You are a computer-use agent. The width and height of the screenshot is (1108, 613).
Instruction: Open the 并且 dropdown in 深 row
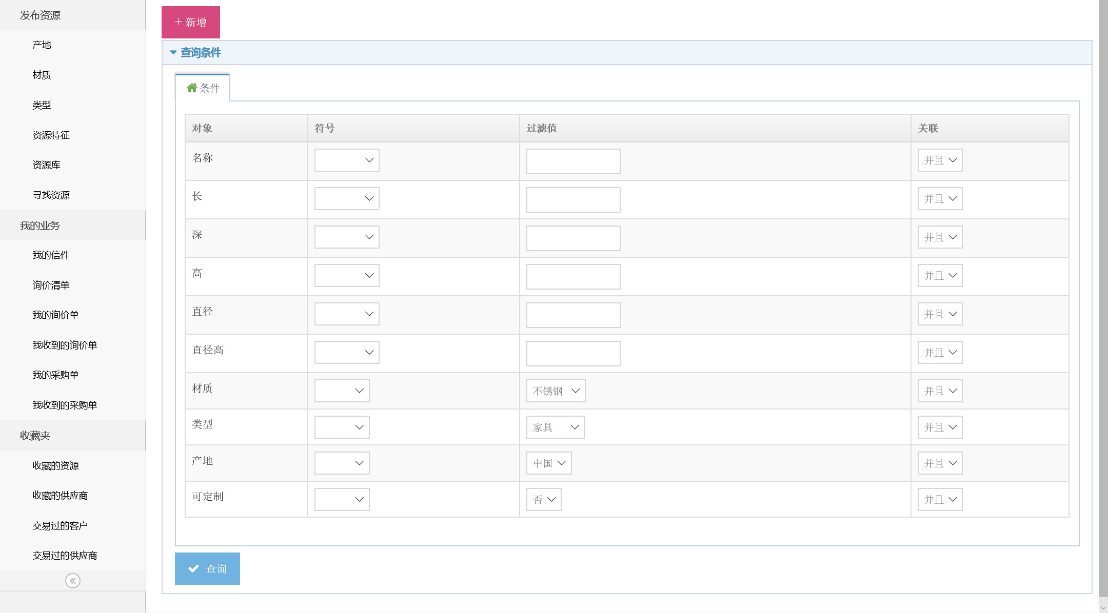[940, 237]
